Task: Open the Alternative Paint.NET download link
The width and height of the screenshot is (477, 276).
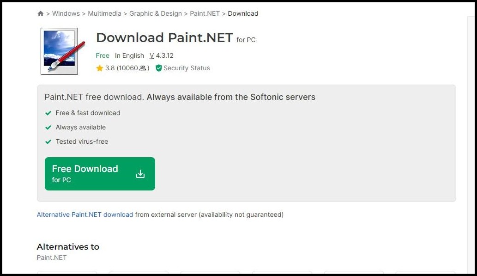Action: (x=85, y=215)
